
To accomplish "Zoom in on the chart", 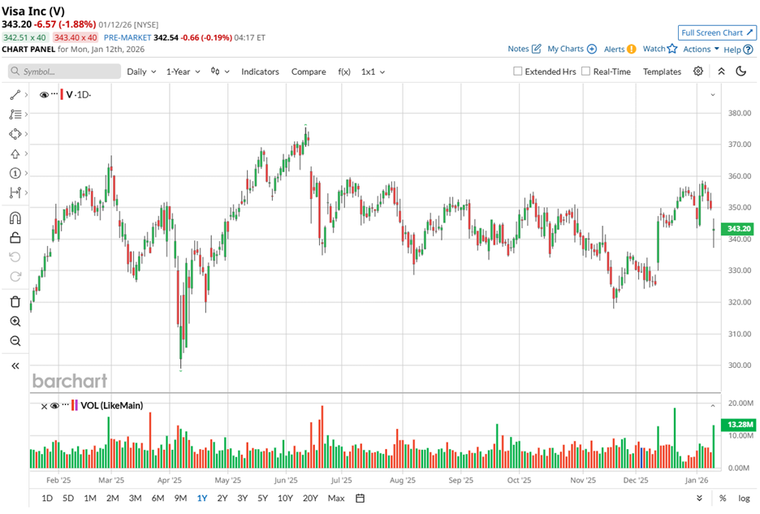I will (x=15, y=322).
